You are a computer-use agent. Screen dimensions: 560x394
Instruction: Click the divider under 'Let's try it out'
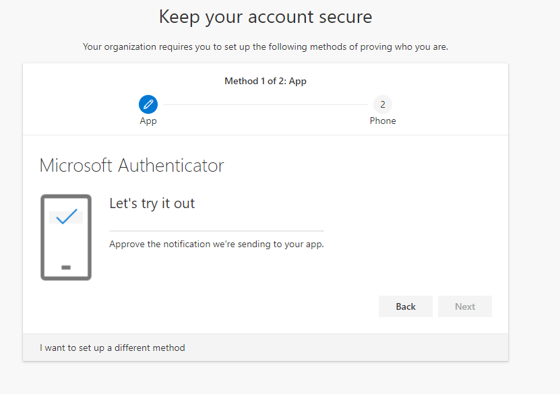216,231
